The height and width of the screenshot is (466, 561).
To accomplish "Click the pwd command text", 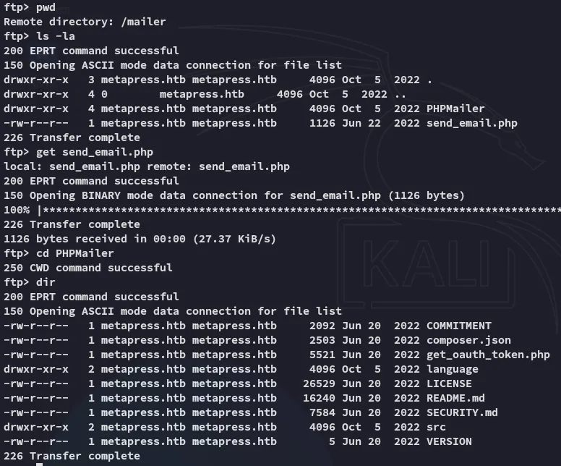I will click(46, 7).
